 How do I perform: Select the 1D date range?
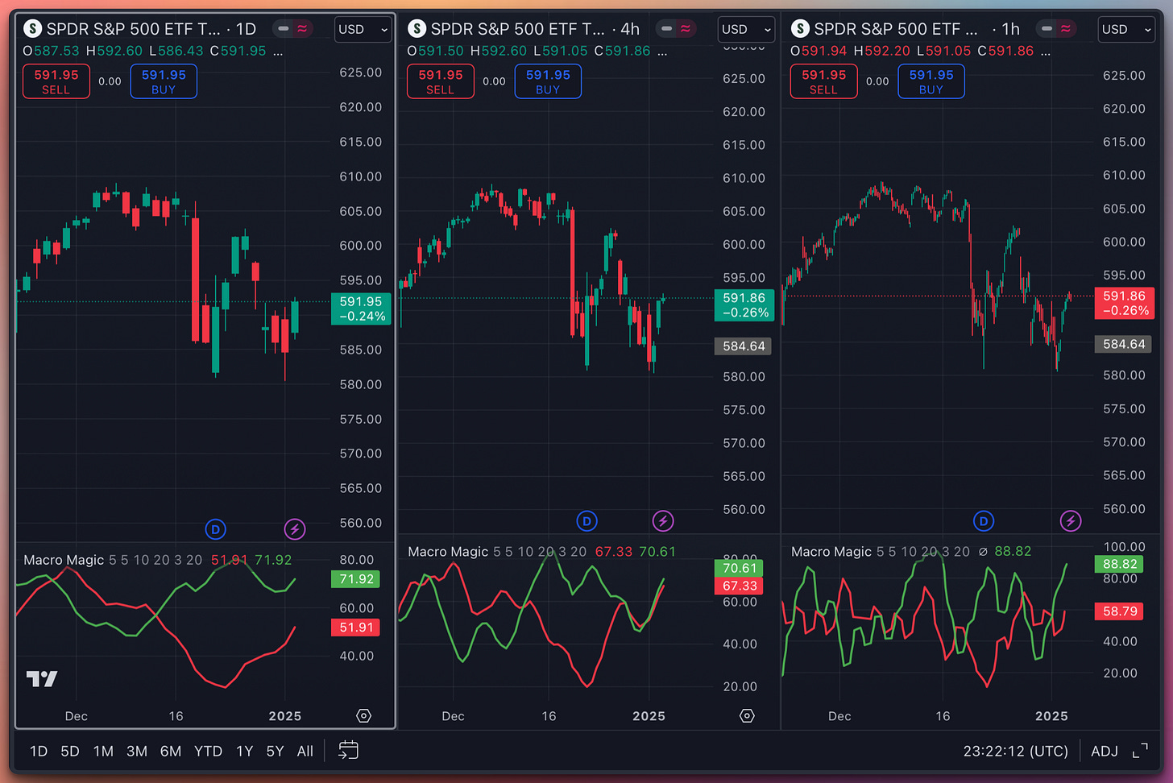click(x=39, y=751)
